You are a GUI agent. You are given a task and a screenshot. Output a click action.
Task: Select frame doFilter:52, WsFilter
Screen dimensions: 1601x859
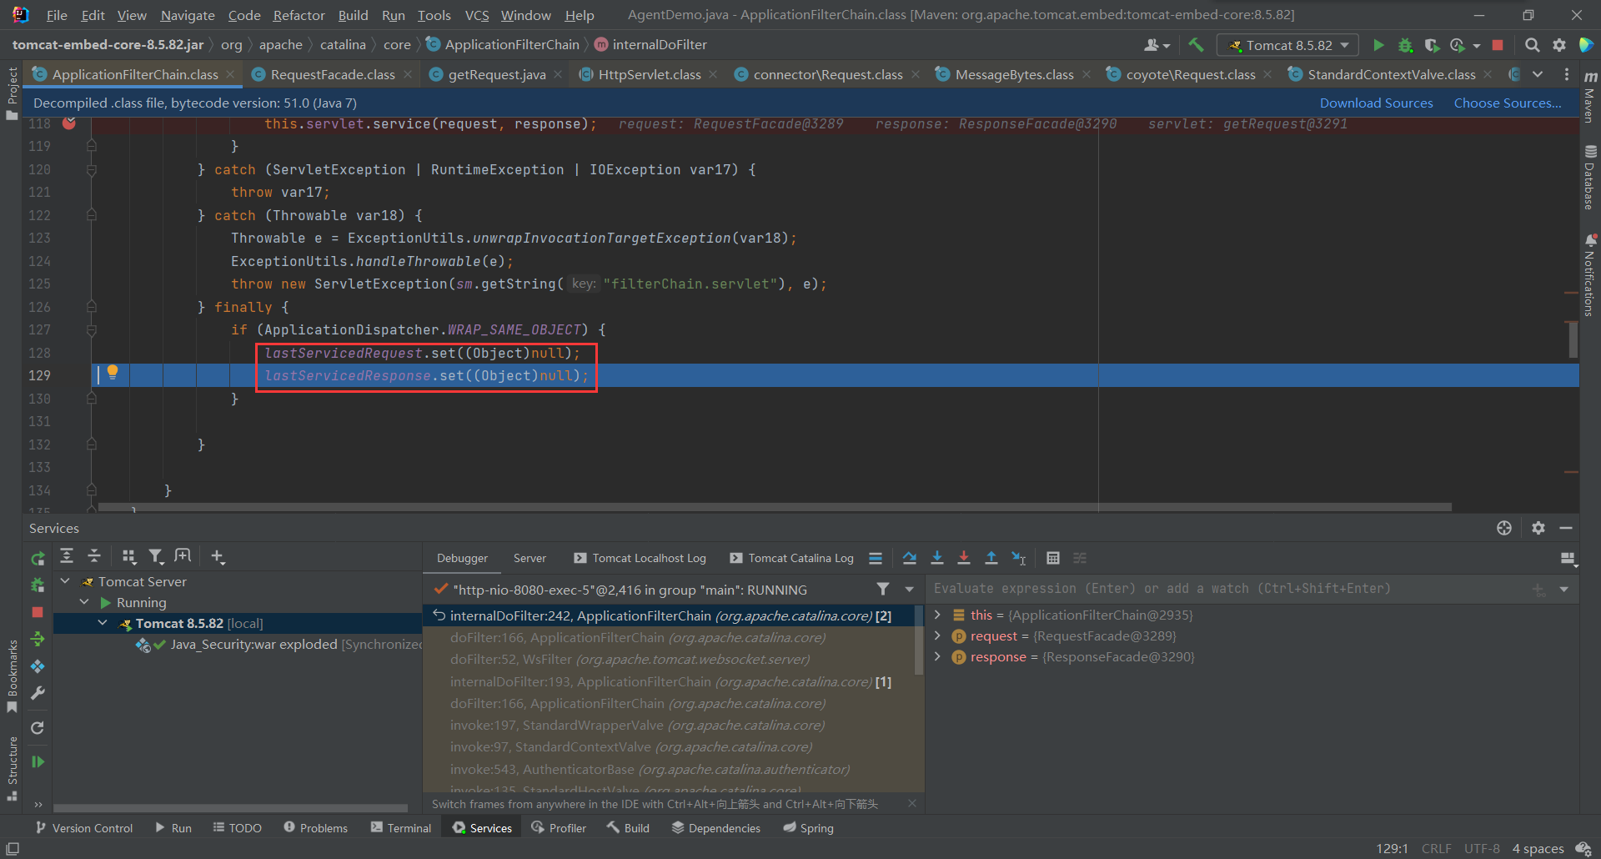click(630, 659)
